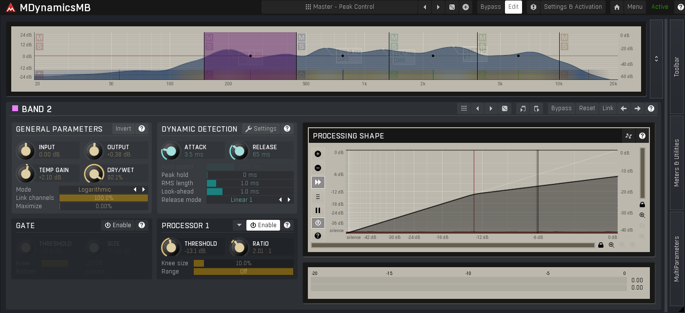Image resolution: width=685 pixels, height=313 pixels.
Task: Switch to the next band with right arrow
Action: point(637,108)
